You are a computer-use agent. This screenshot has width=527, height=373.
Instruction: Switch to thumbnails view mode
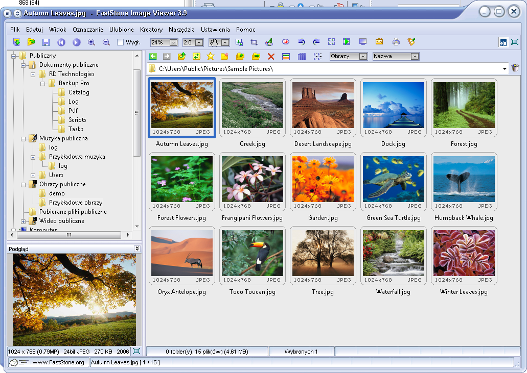pyautogui.click(x=286, y=57)
